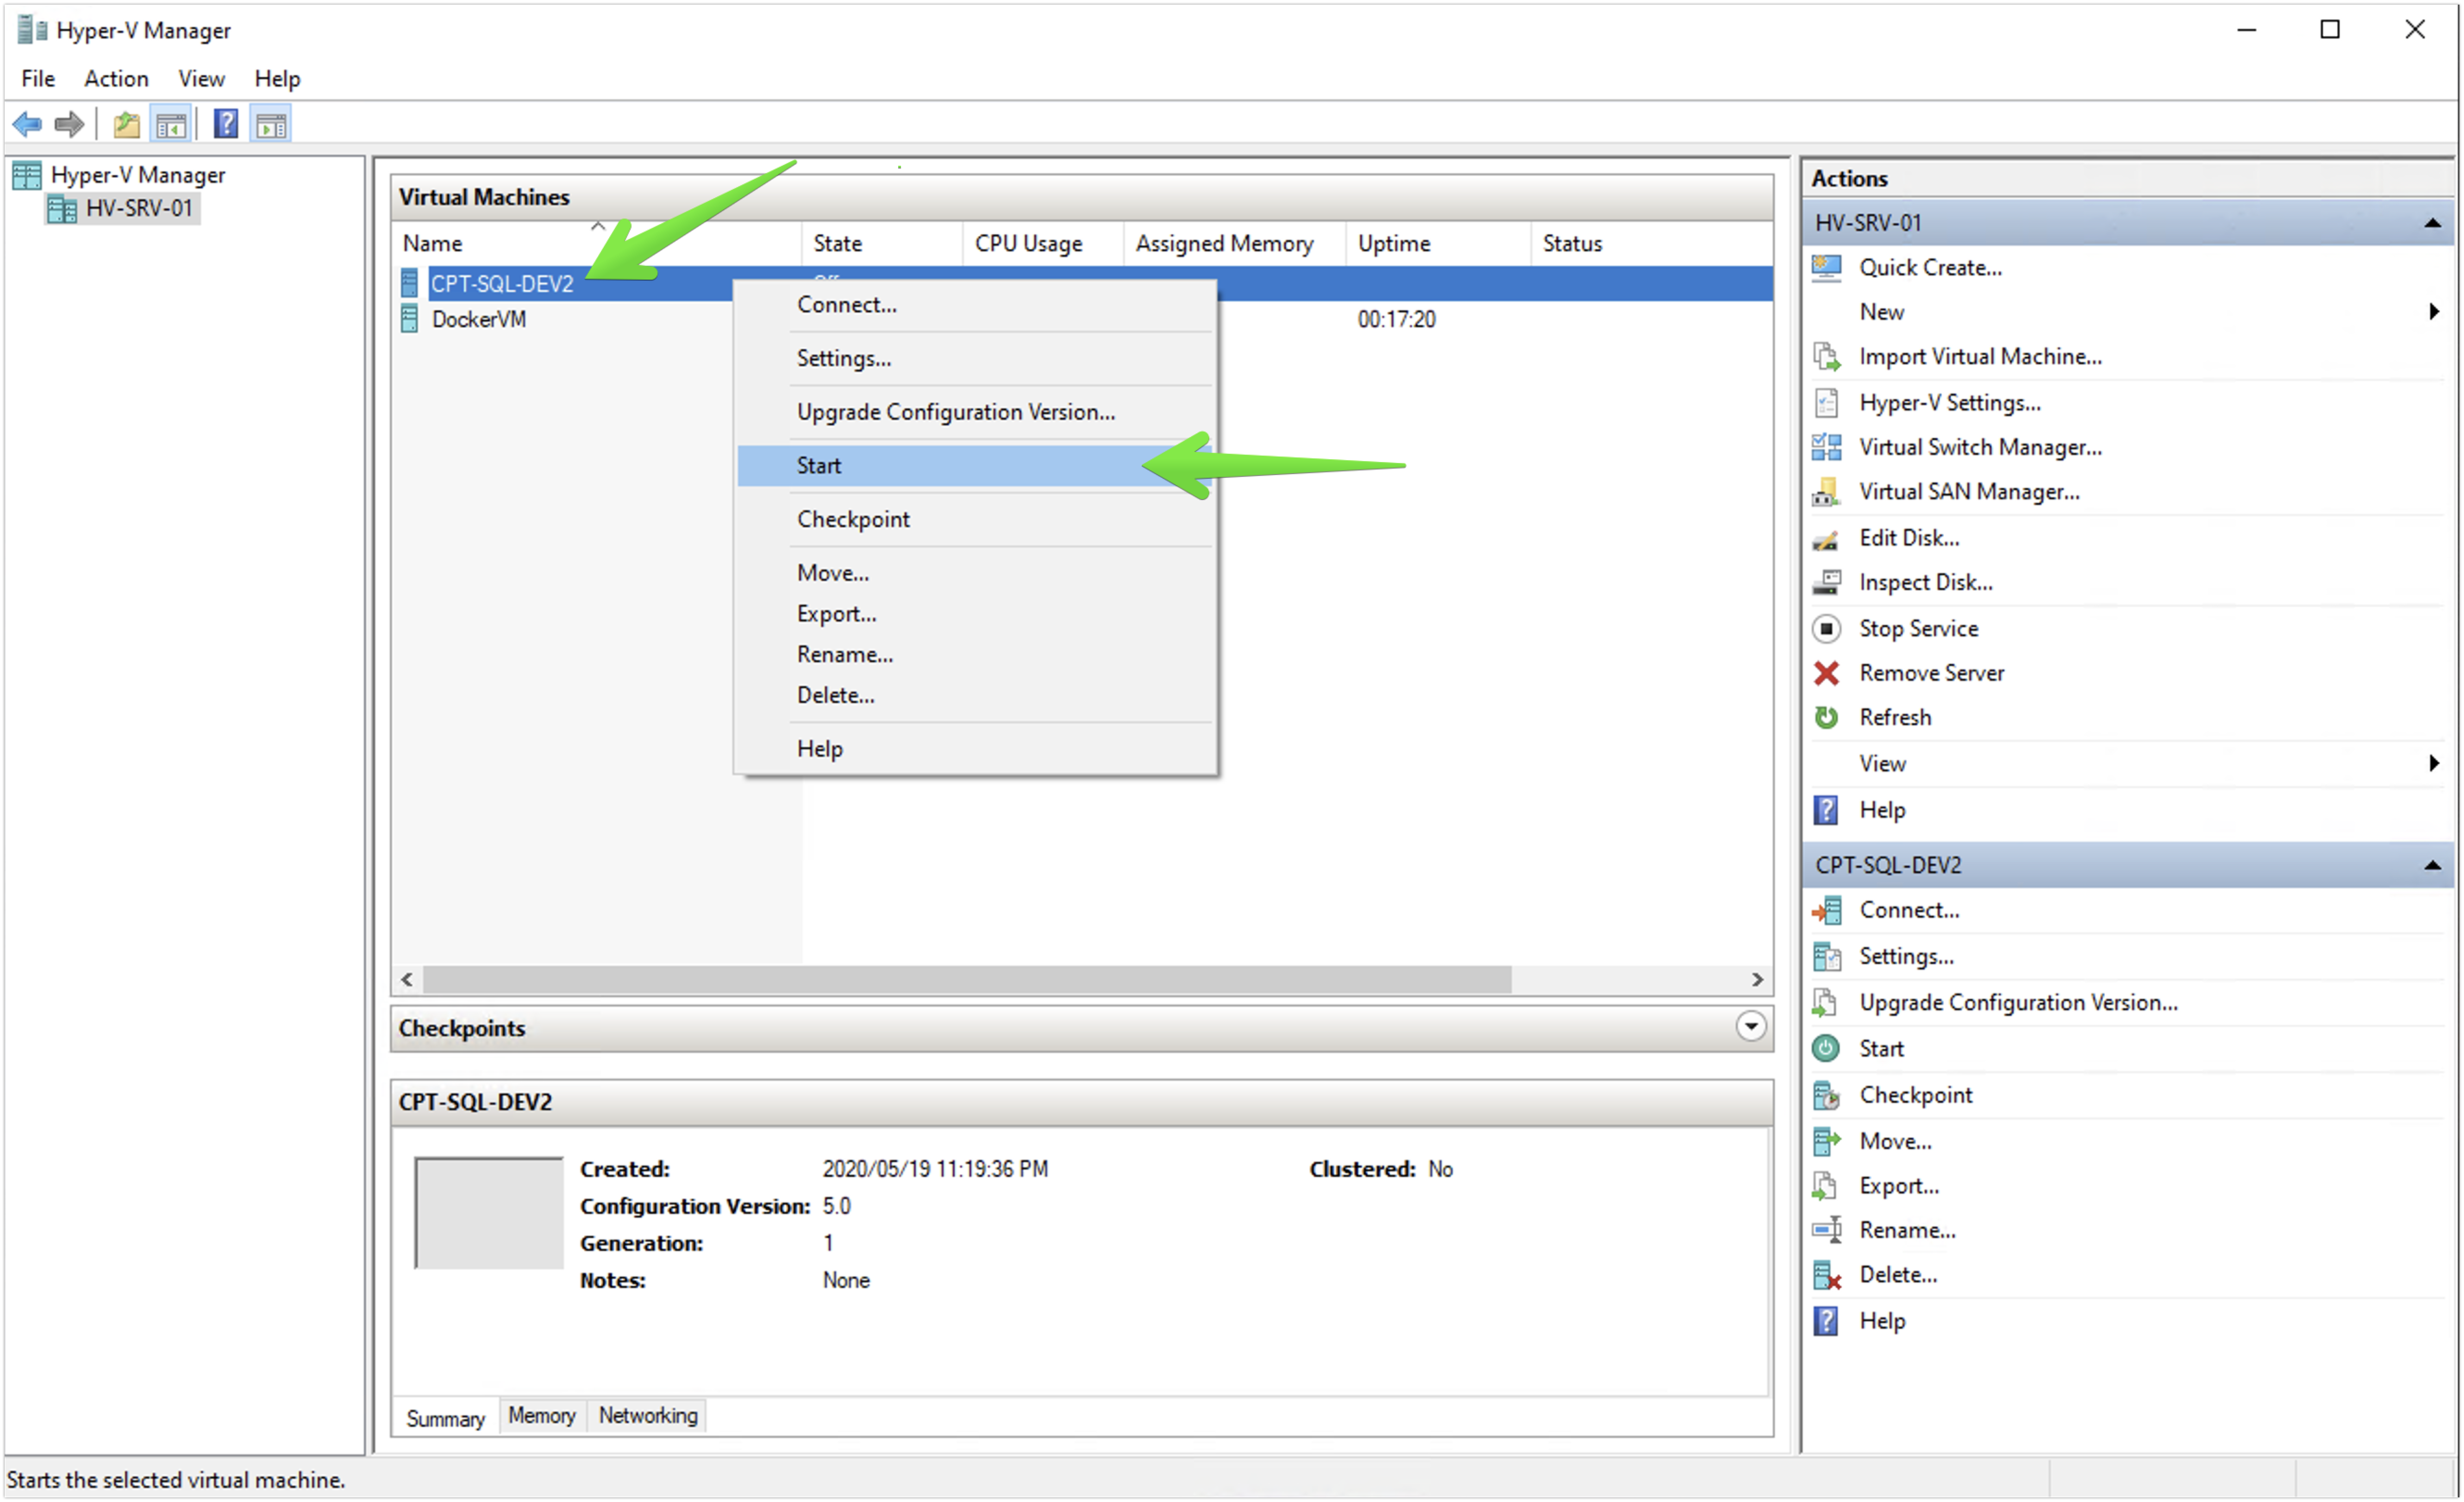Choose Settings... from the context menu
The height and width of the screenshot is (1502, 2464).
tap(975, 359)
